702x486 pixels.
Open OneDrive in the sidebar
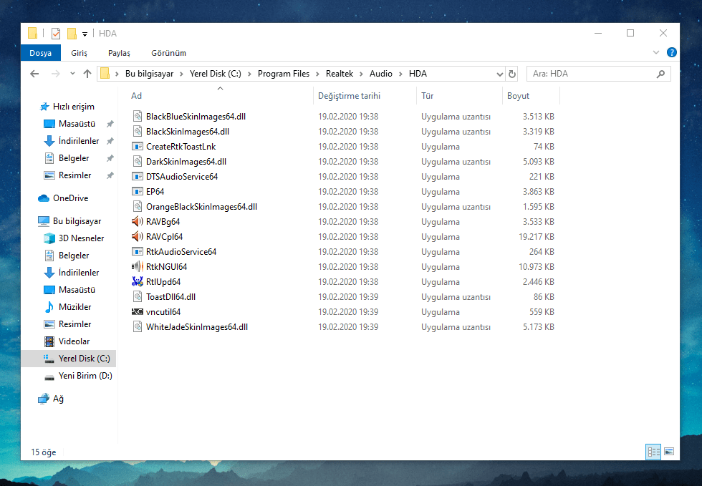click(x=63, y=198)
